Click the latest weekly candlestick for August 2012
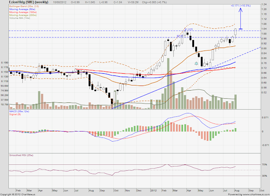This screenshot has height=196, width=270. pyautogui.click(x=235, y=33)
